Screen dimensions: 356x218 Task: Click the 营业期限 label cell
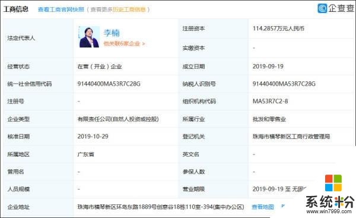(x=214, y=189)
